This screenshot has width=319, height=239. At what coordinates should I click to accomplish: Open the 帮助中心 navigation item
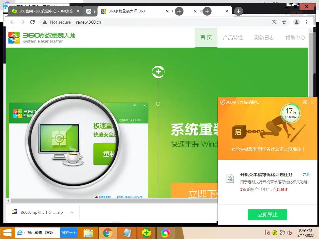pos(295,38)
